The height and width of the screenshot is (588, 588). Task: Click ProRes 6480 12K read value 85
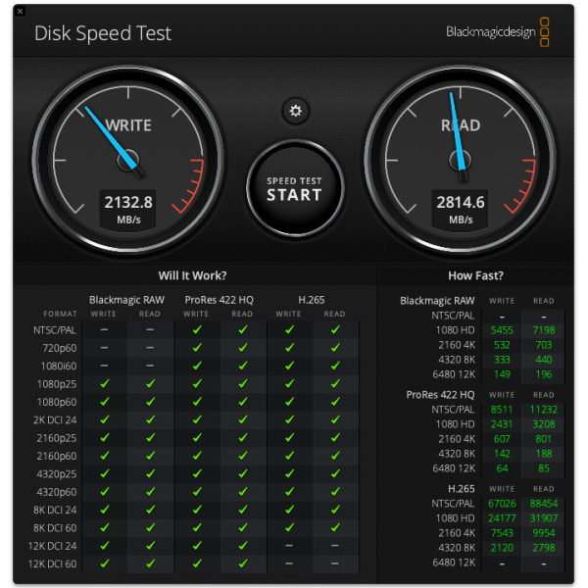coord(544,468)
